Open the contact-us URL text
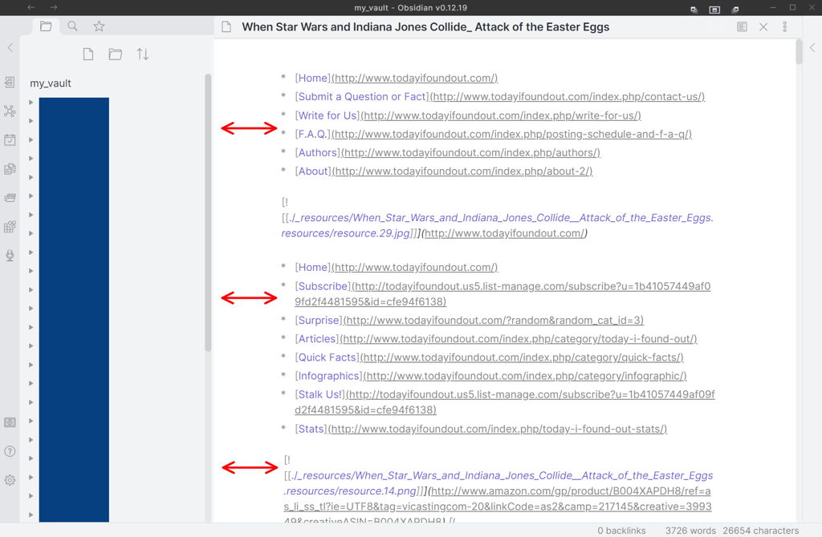822x537 pixels. tap(568, 97)
